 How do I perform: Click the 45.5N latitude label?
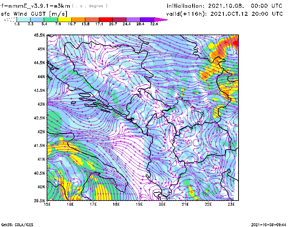(39, 35)
